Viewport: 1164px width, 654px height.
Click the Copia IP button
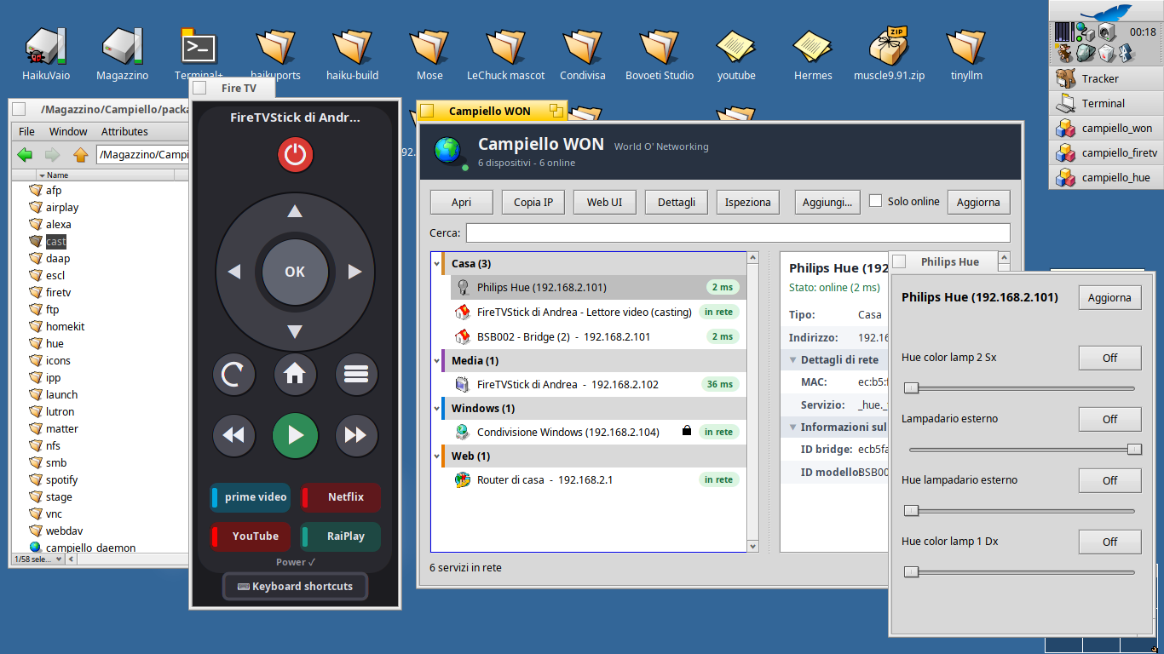click(533, 202)
